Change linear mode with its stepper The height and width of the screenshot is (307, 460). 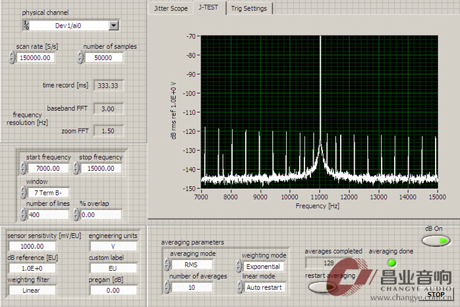click(x=240, y=287)
